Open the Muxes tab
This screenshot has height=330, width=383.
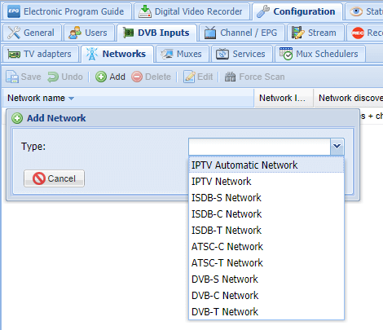coord(182,54)
